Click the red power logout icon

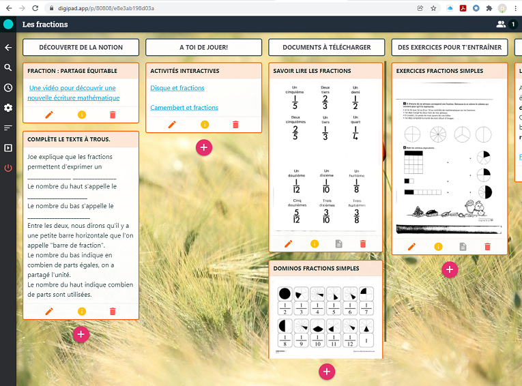tap(8, 168)
